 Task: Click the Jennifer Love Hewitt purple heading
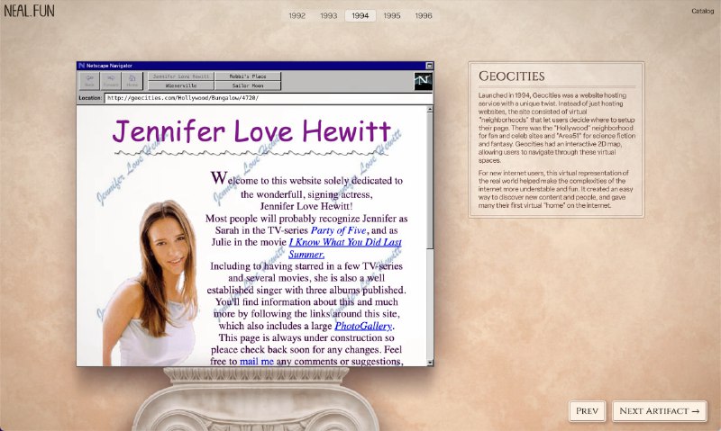[x=251, y=130]
